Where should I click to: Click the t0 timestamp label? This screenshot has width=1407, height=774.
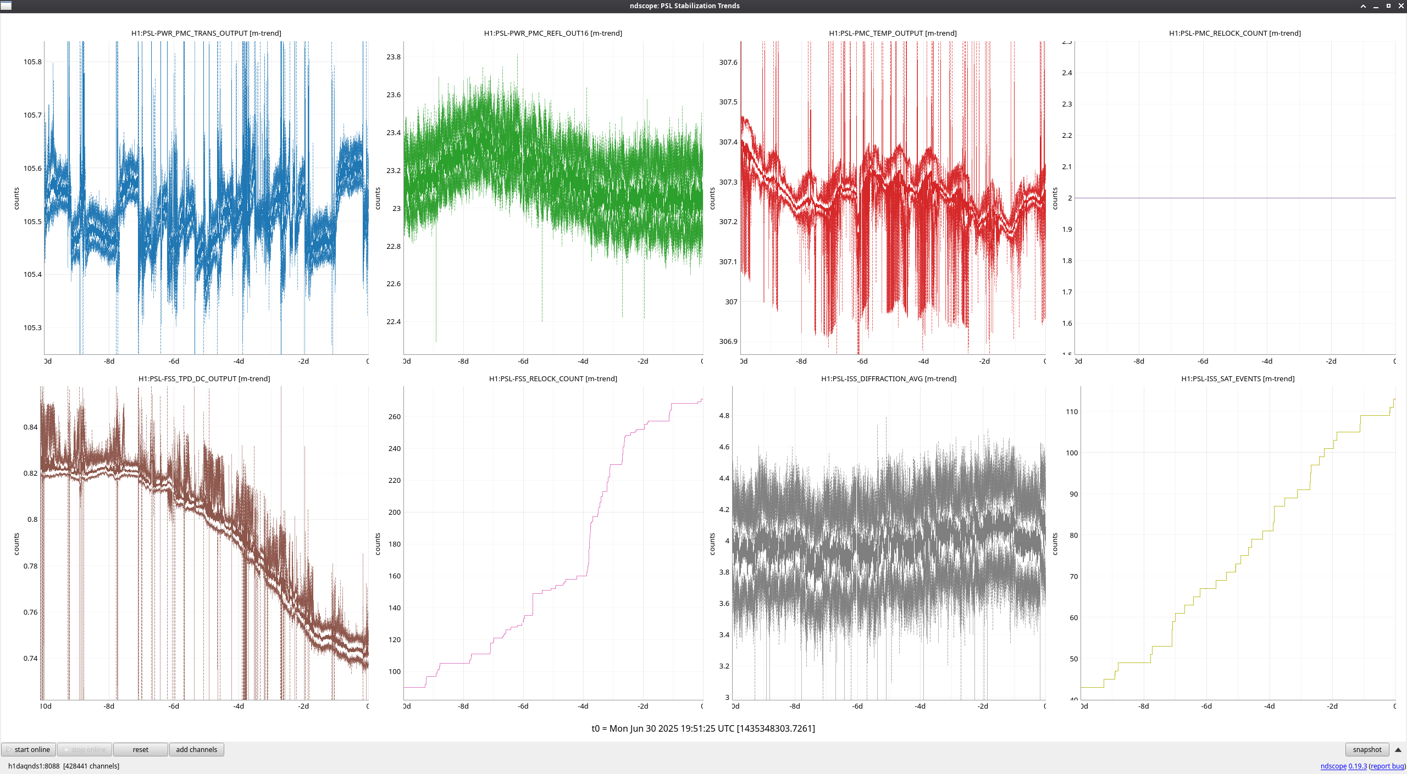point(703,728)
